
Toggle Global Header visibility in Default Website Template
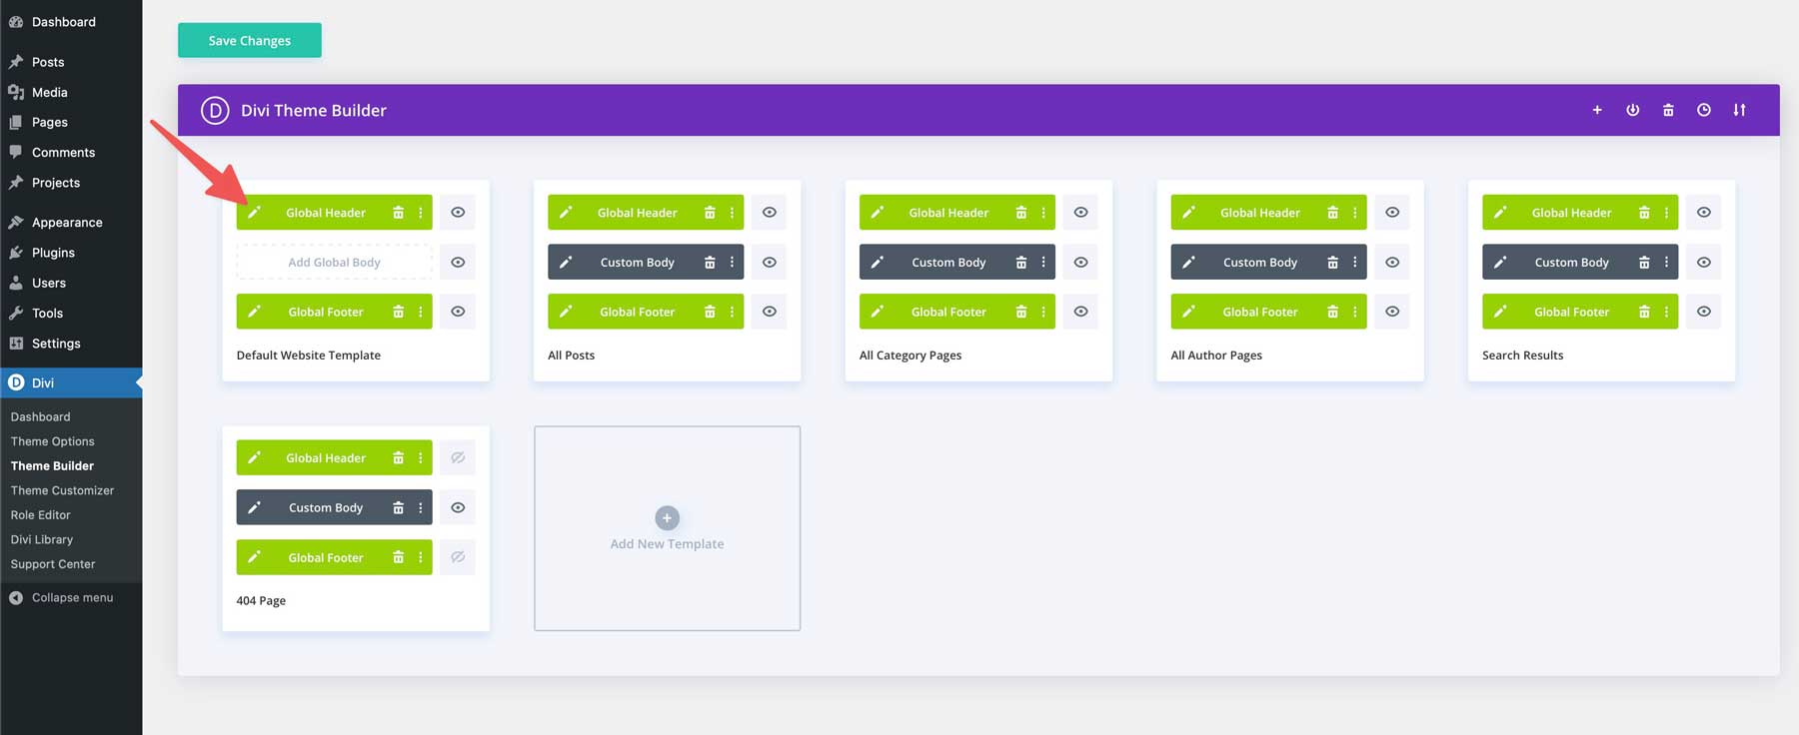point(458,213)
